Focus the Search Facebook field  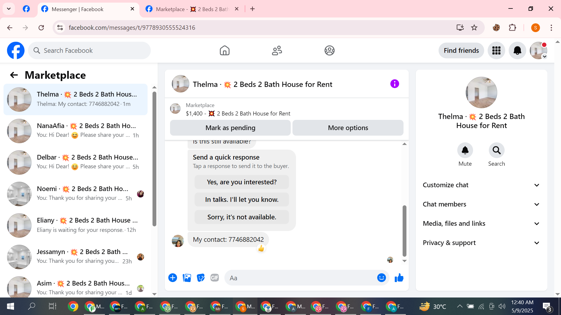(89, 50)
